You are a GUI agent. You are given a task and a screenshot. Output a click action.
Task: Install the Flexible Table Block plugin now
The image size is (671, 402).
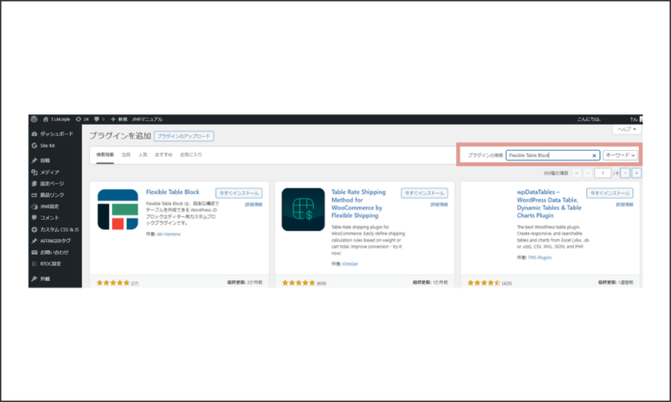coord(239,193)
